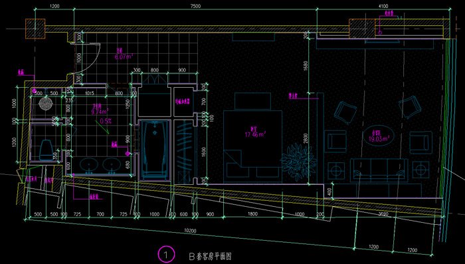Viewport: 465px width, 264px height.
Task: Click the 6.07m² entry area label
Action: click(x=124, y=57)
